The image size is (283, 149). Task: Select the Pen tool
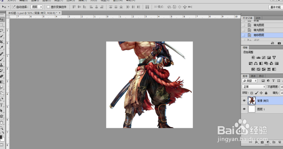pyautogui.click(x=2, y=99)
